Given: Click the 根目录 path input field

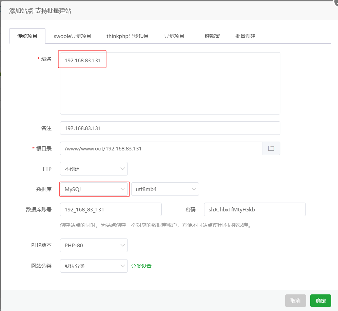Looking at the screenshot, I should coord(161,148).
